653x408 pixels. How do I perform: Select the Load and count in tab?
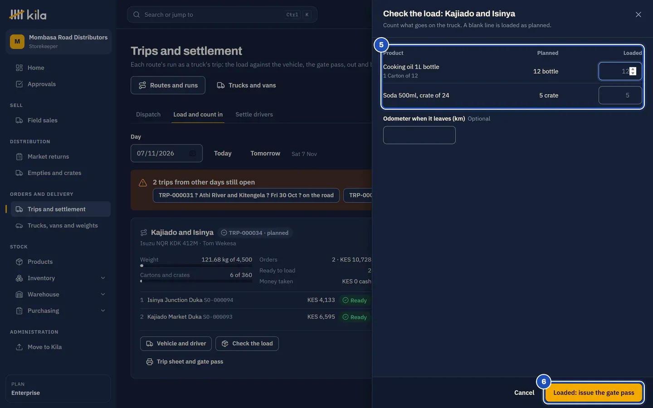[x=198, y=114]
